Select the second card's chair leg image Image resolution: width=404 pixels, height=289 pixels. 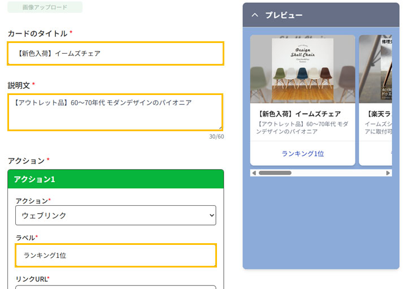pyautogui.click(x=376, y=69)
